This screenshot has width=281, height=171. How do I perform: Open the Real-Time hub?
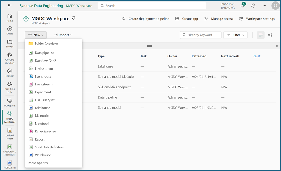(x=10, y=87)
